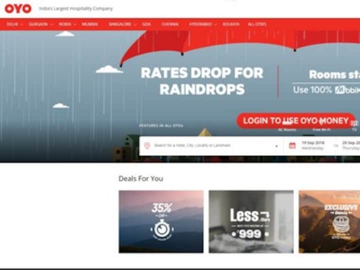
Task: Open the Less deal at 999 card
Action: pyautogui.click(x=251, y=221)
